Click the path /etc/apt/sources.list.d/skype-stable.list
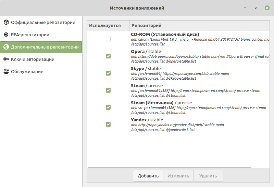This screenshot has height=187, width=274. [164, 78]
